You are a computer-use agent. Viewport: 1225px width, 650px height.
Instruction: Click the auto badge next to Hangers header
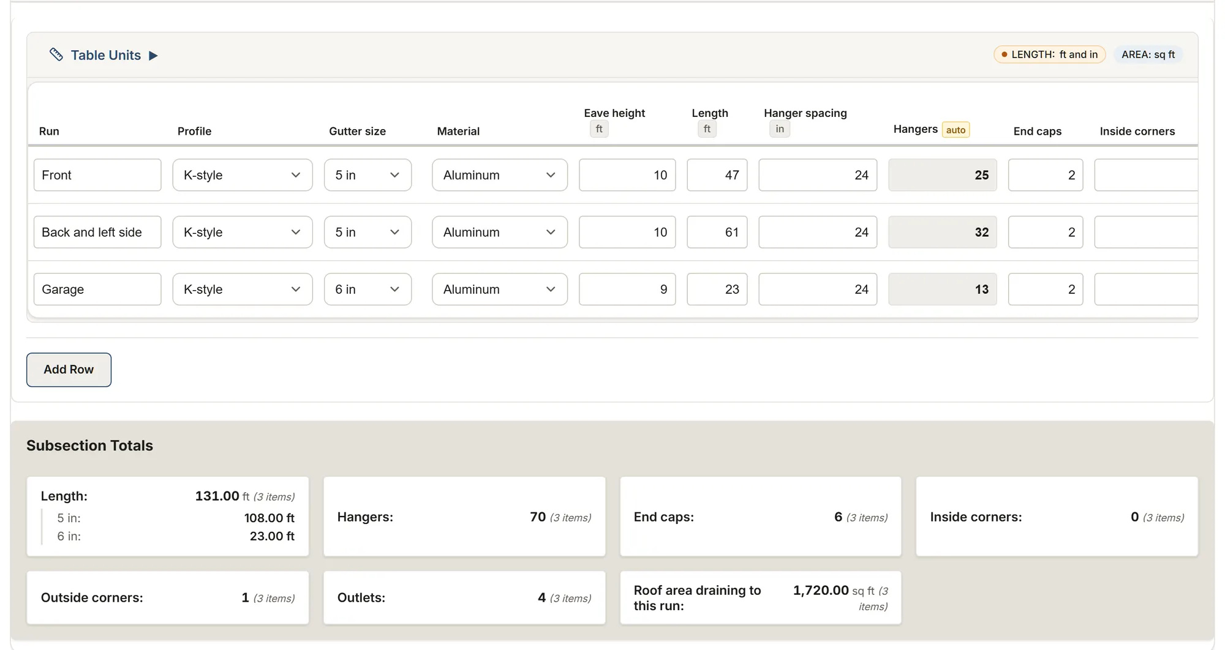click(x=956, y=130)
